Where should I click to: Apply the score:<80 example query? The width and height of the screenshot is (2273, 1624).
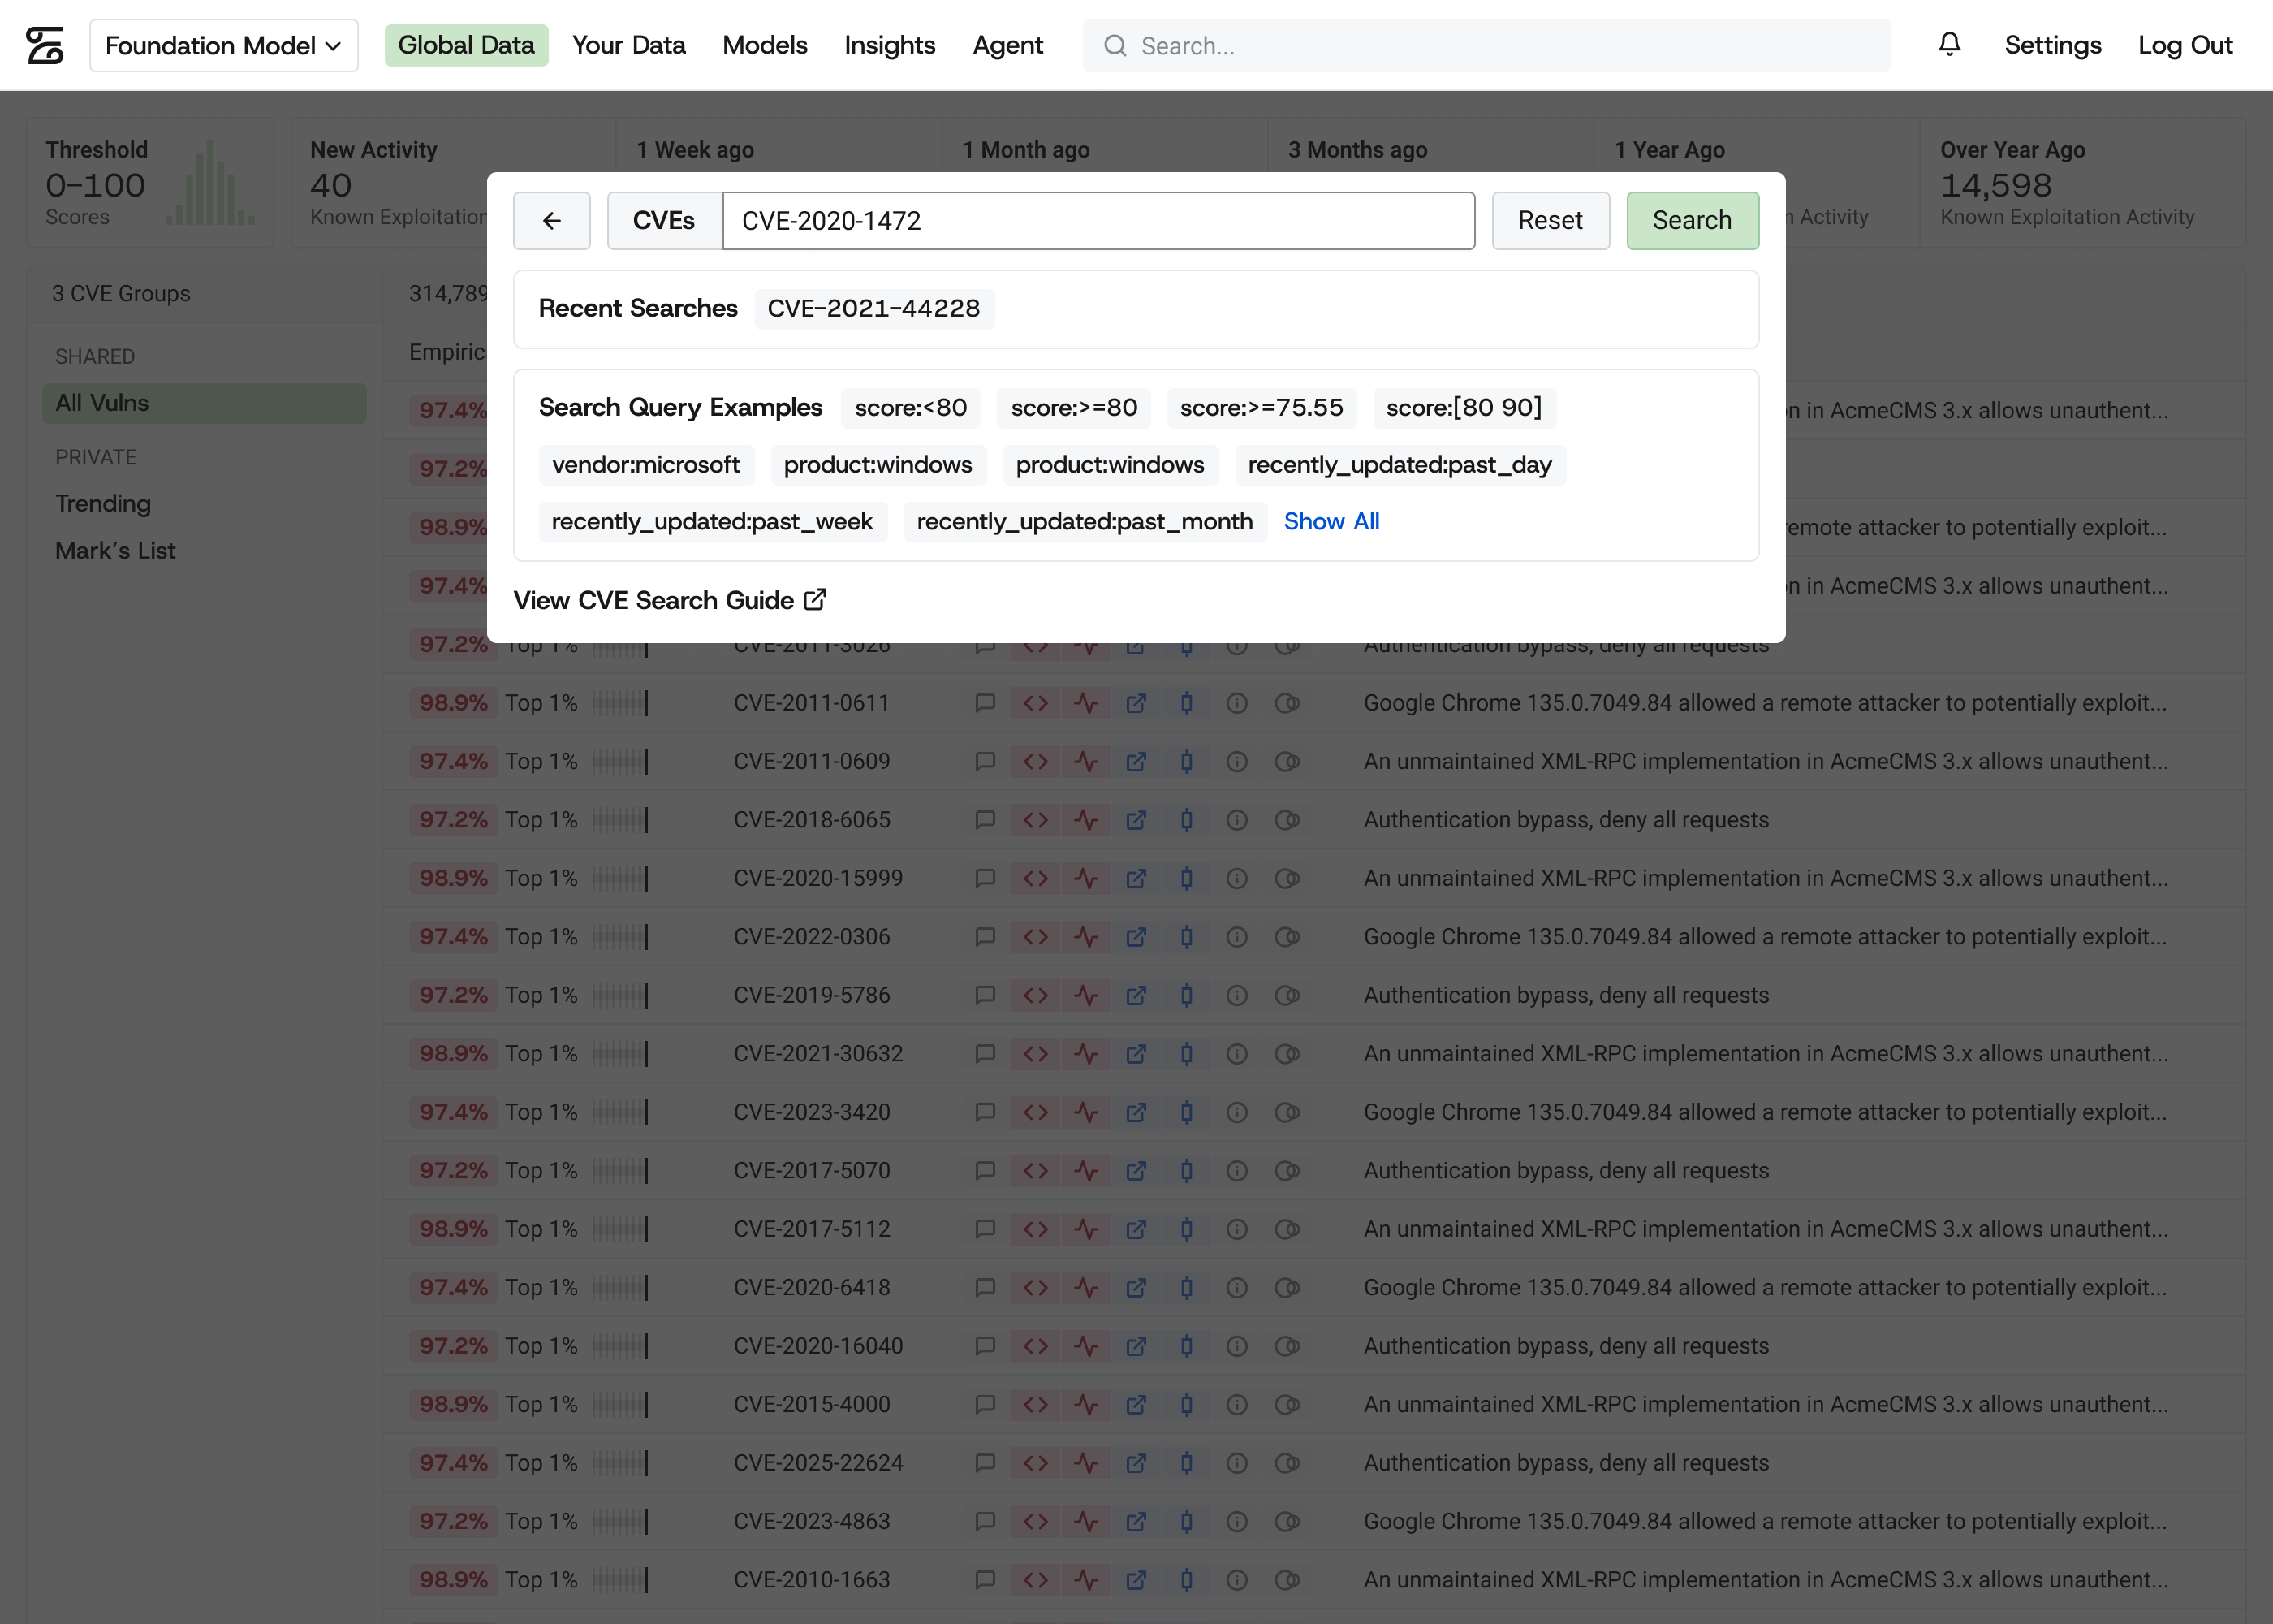click(x=911, y=407)
